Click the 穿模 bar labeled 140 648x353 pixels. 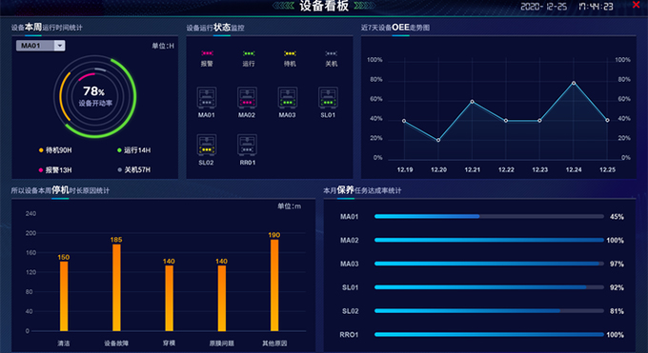169,298
